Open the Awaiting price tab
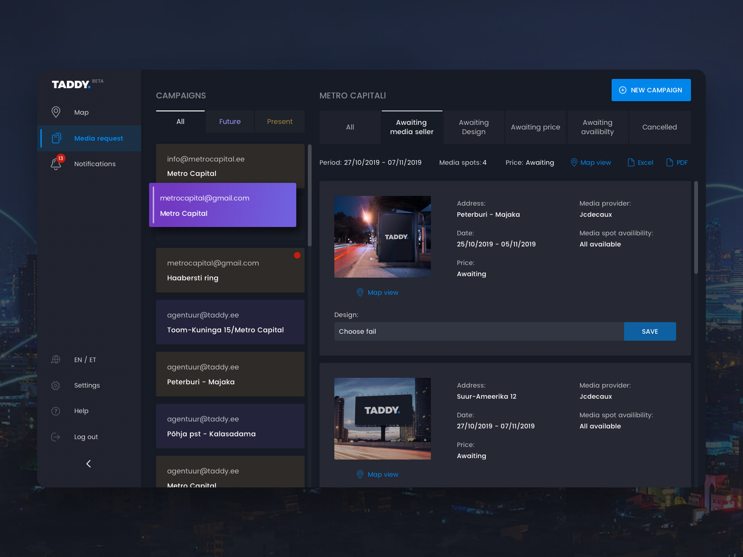743x557 pixels. click(x=535, y=127)
